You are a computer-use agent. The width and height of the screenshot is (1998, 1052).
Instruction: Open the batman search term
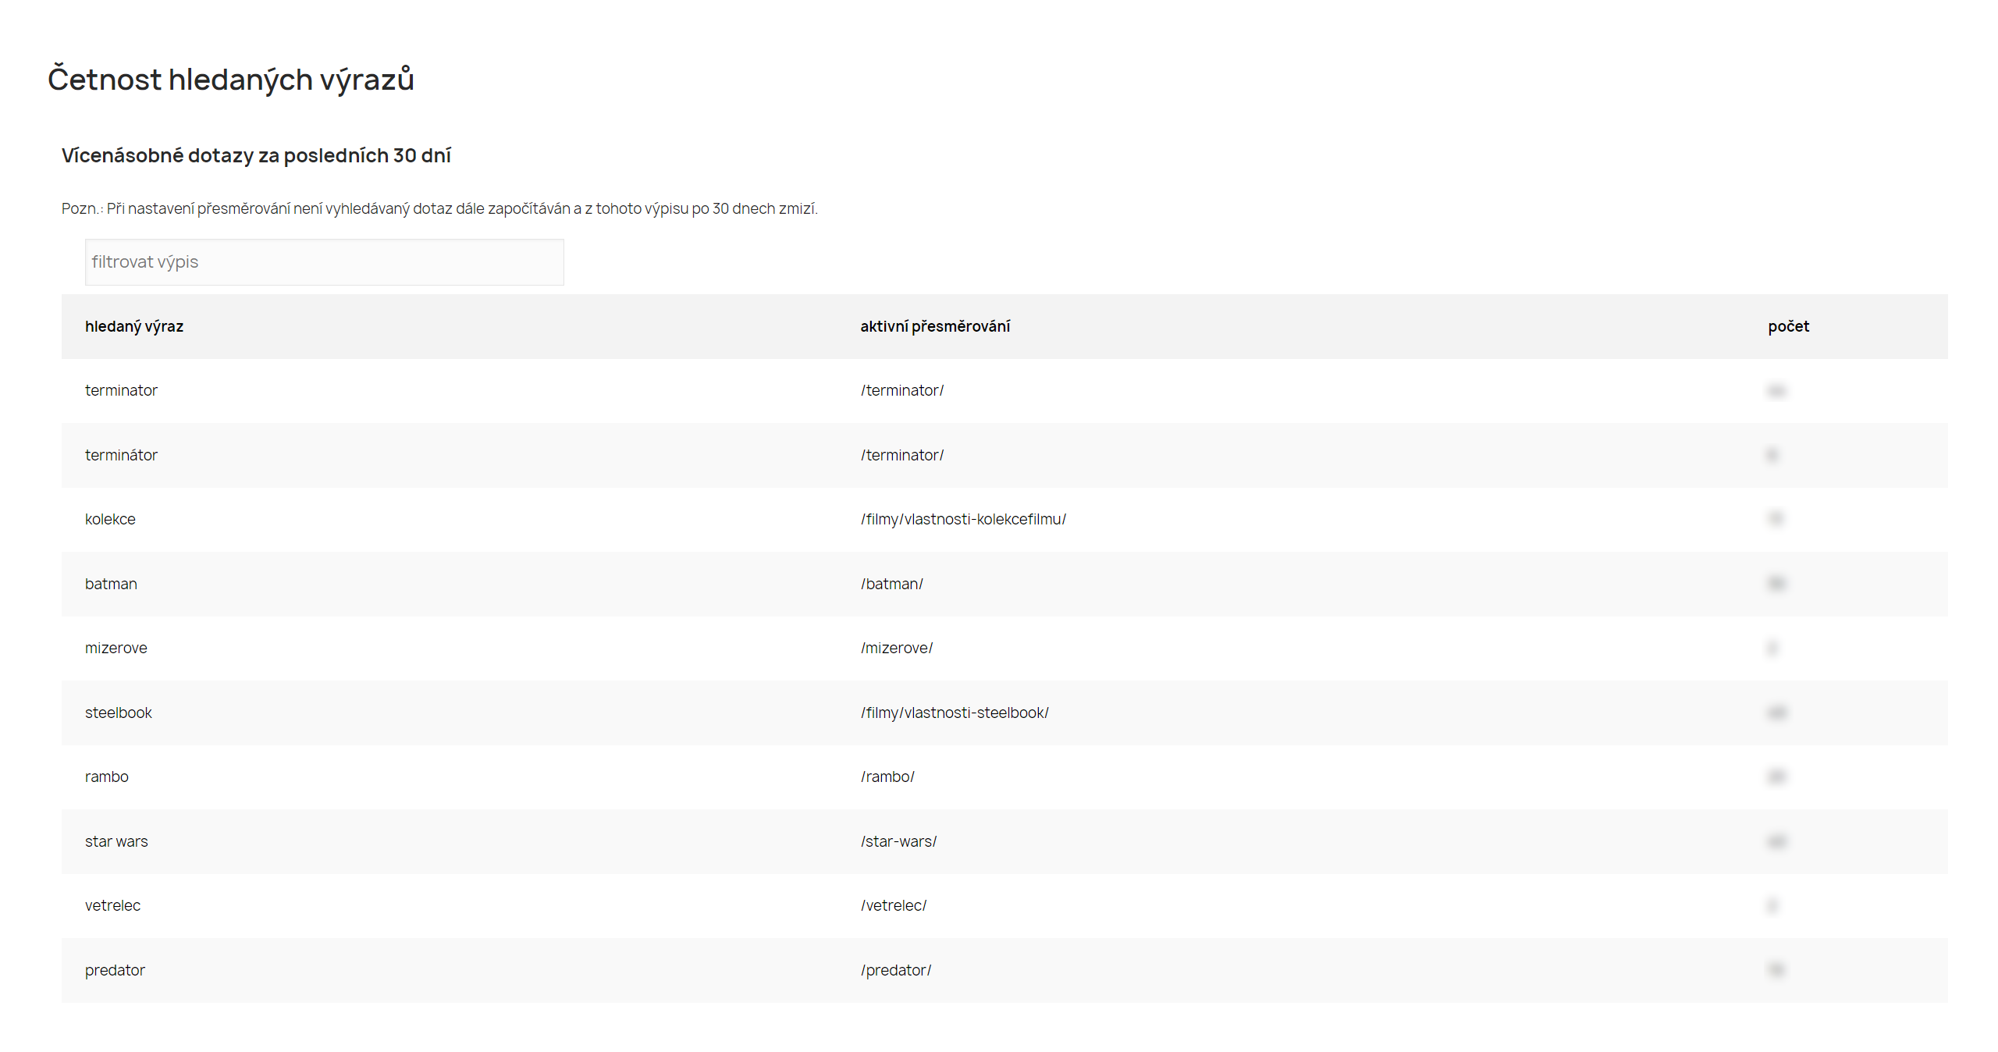(x=111, y=584)
